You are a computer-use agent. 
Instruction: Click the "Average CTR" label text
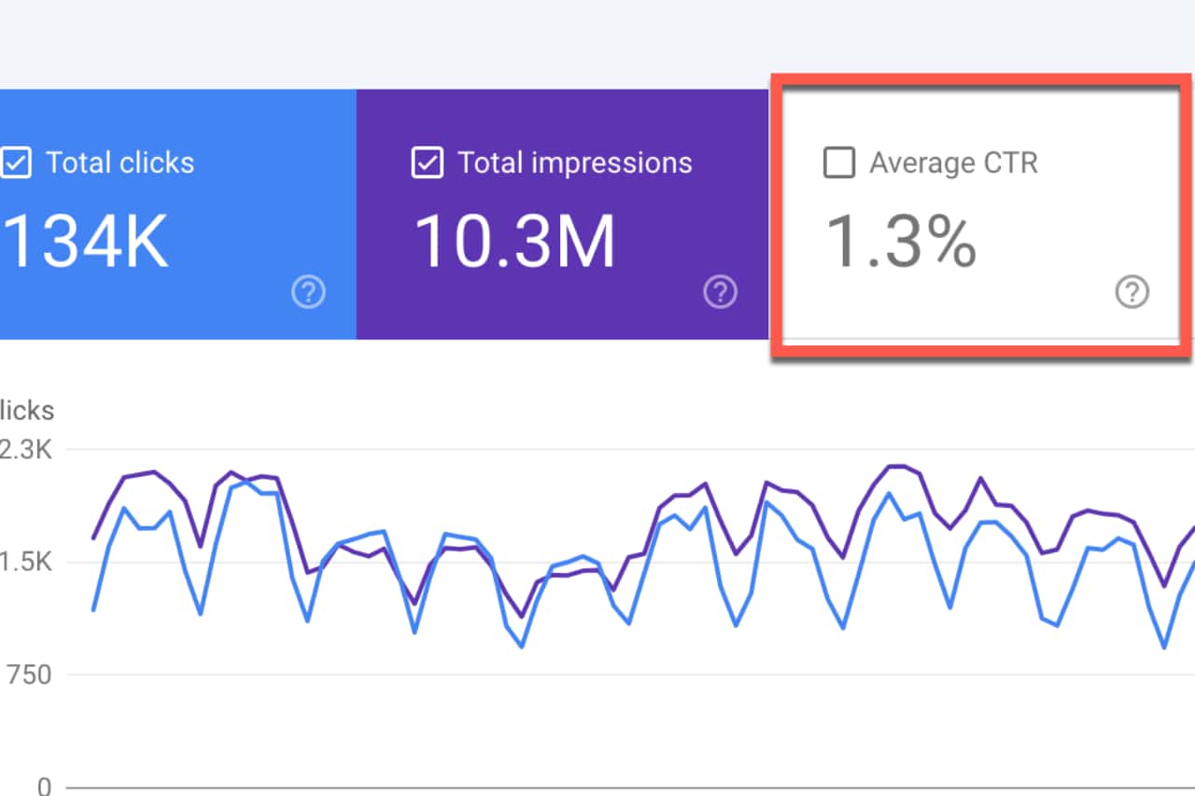[x=953, y=163]
